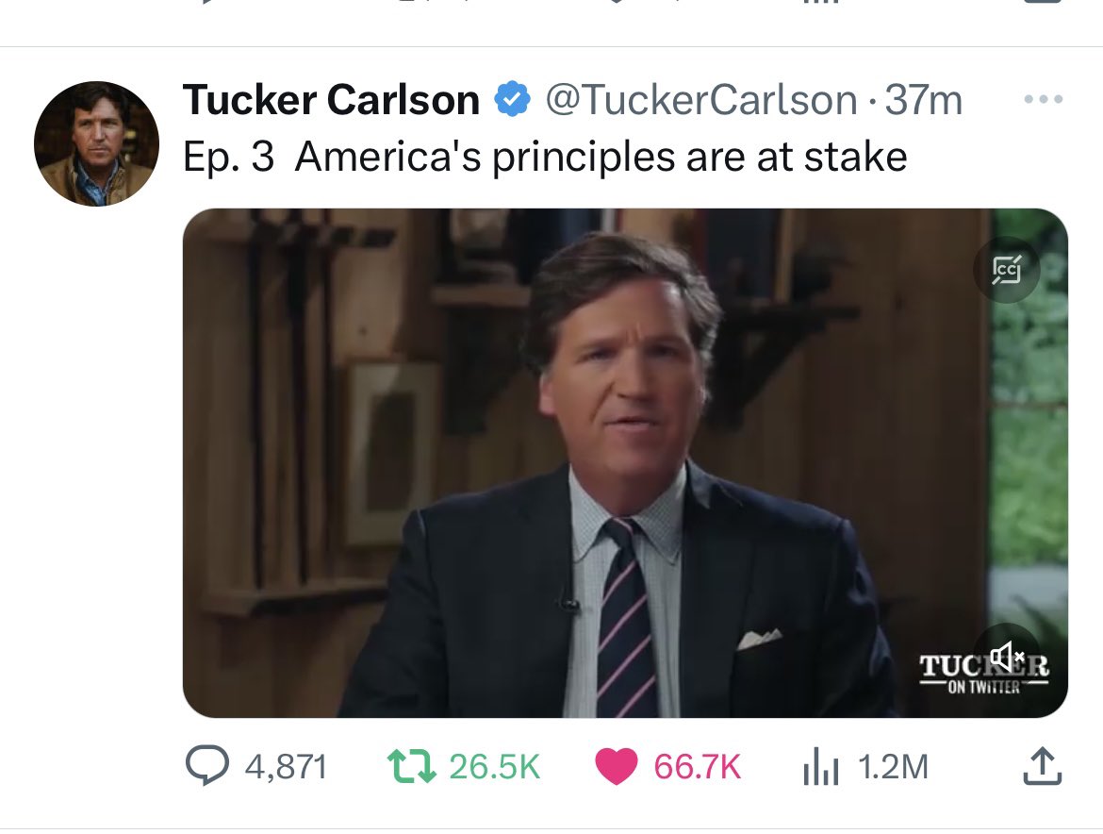Click the 66.7K likes count
1103x834 pixels.
pyautogui.click(x=698, y=767)
